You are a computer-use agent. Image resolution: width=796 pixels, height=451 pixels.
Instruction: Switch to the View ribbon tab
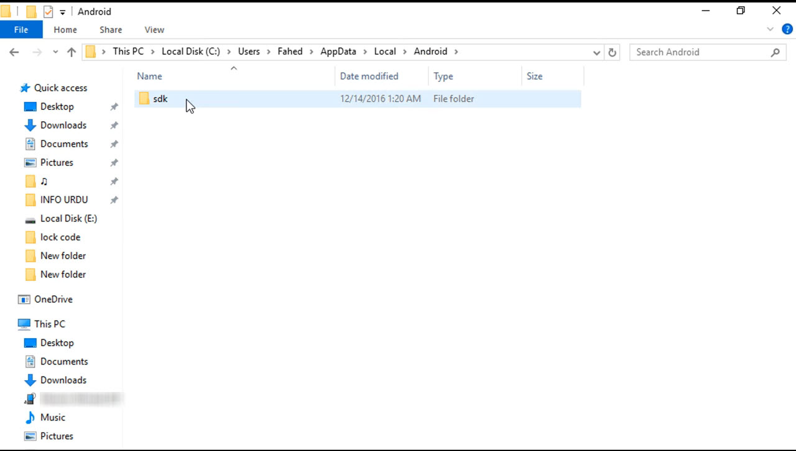tap(154, 30)
